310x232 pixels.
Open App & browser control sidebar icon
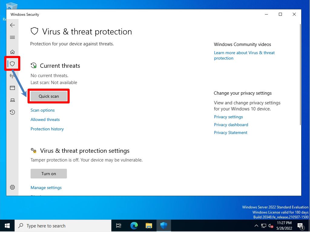point(12,88)
